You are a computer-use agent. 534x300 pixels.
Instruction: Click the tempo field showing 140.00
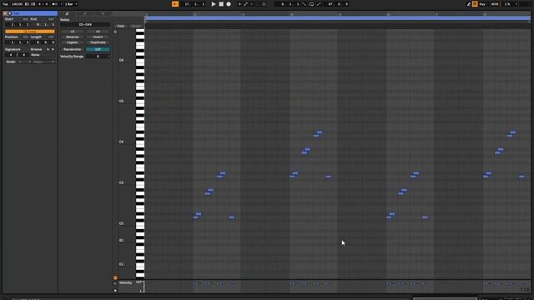click(17, 4)
